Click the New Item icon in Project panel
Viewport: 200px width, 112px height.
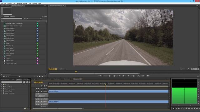(42, 77)
